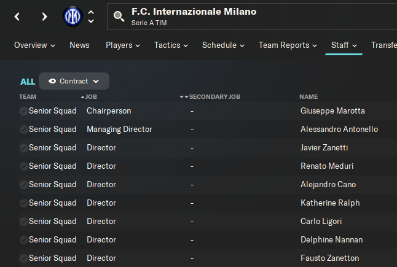Image resolution: width=397 pixels, height=267 pixels.
Task: Tick the checkmark for Javier Zanetti's row
Action: pos(23,148)
